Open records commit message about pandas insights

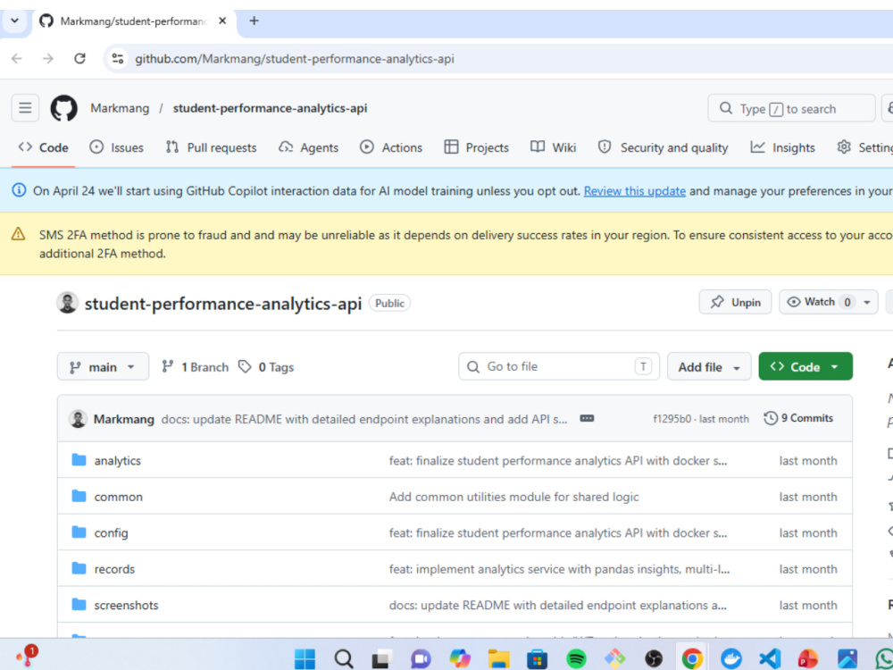(559, 568)
